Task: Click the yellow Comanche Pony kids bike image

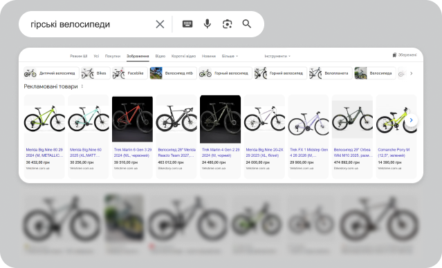Action: coord(396,119)
